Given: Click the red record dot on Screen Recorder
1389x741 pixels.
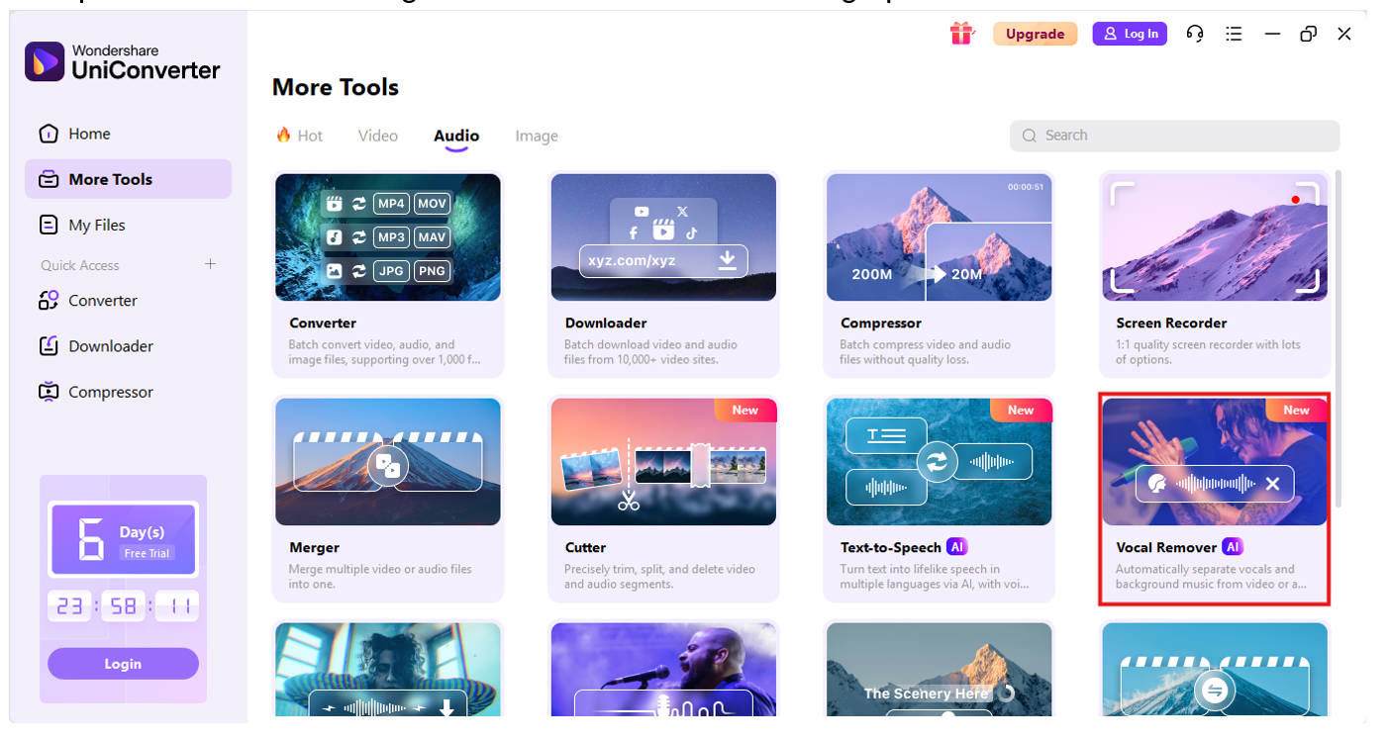Looking at the screenshot, I should pos(1295,200).
